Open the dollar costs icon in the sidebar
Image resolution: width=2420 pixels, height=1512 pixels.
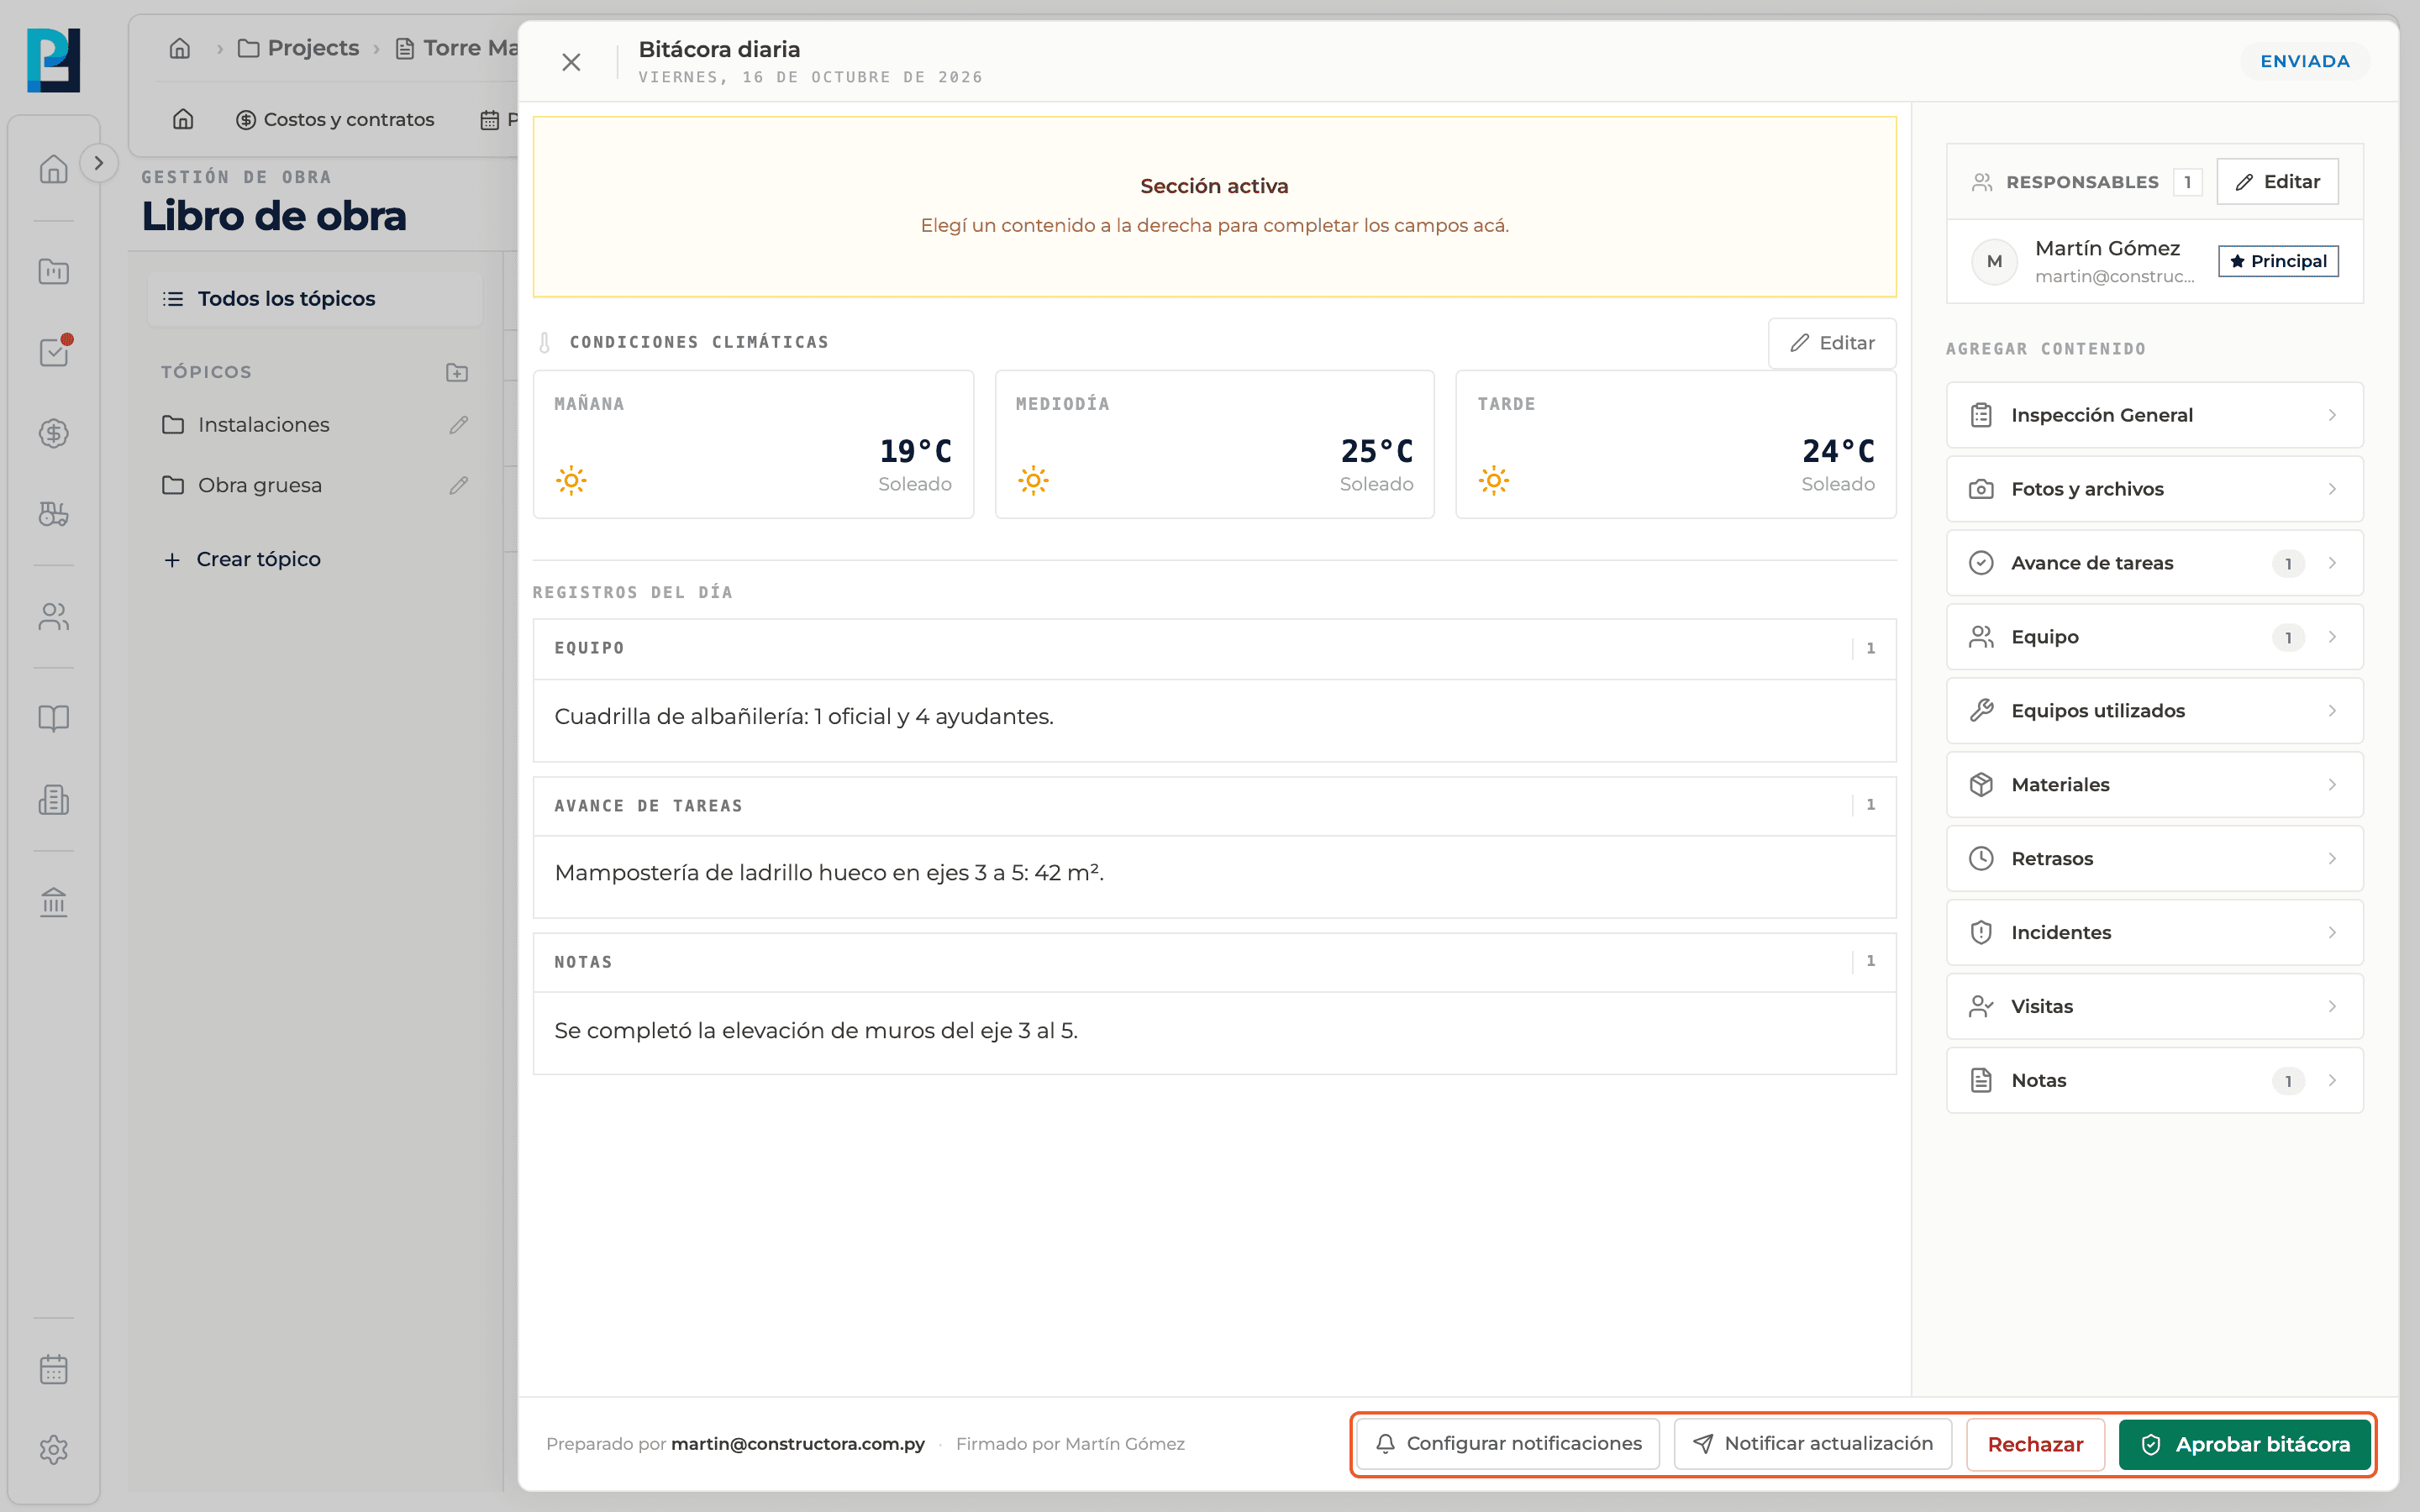tap(54, 433)
